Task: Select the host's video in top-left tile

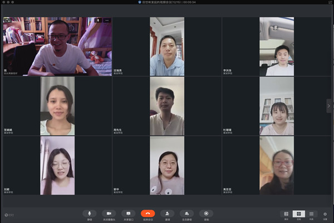Action: [x=57, y=47]
